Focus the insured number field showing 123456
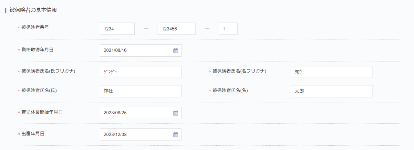414x150 pixels. tap(176, 29)
